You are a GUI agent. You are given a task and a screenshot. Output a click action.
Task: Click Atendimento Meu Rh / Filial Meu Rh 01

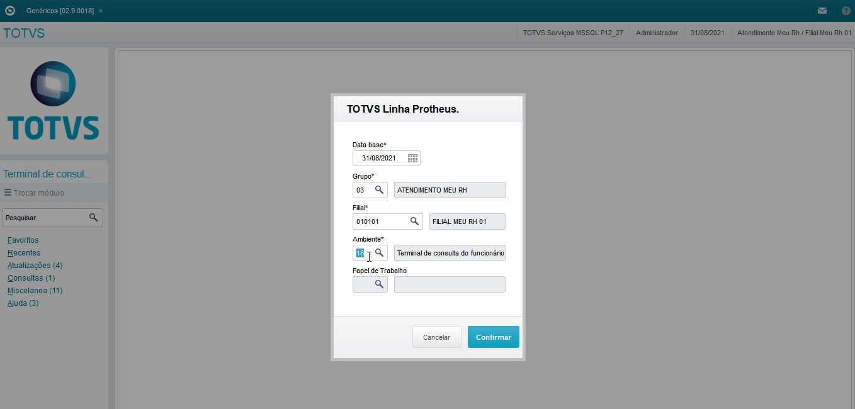(x=794, y=33)
